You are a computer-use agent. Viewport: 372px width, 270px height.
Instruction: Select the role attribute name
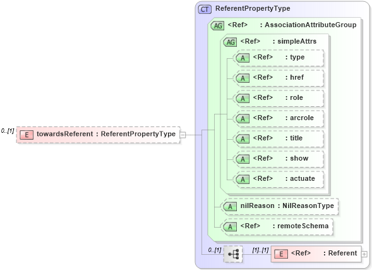(x=296, y=97)
